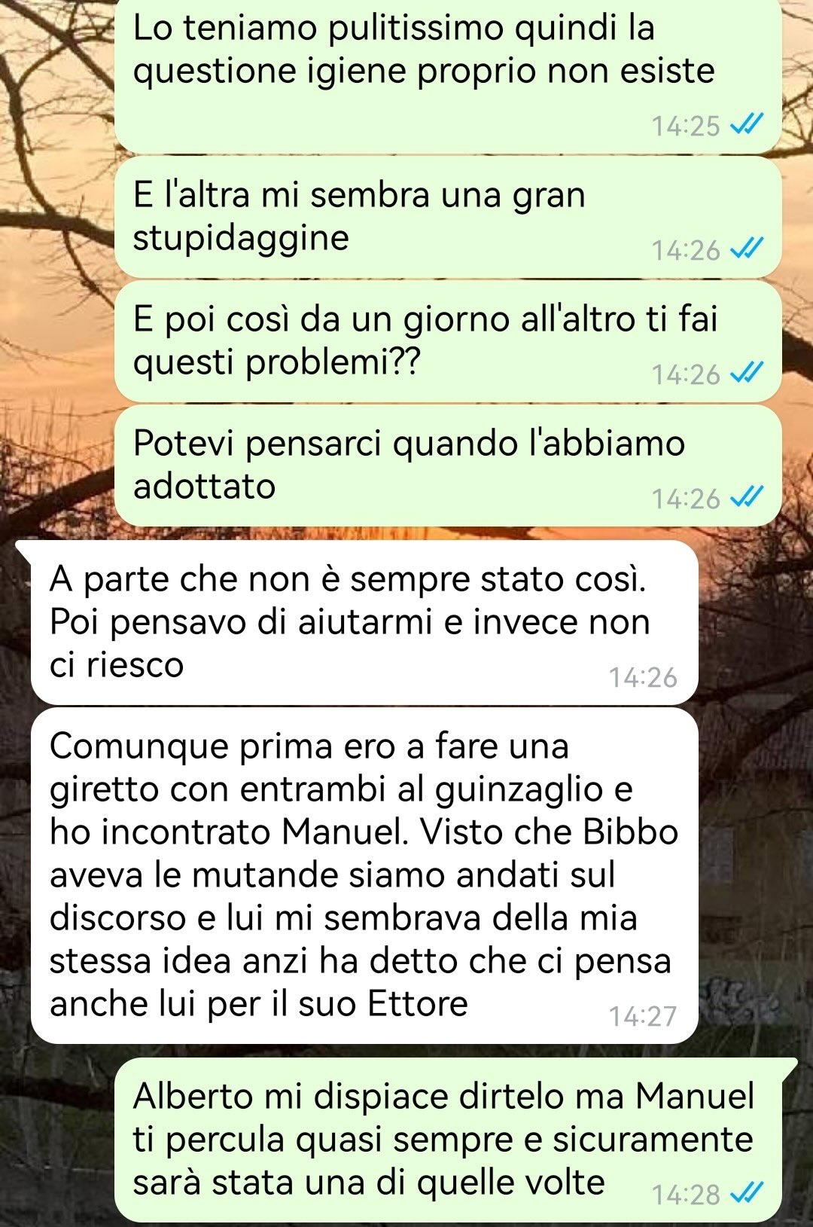Tap double check on 14:28 message
This screenshot has height=1227, width=813.
pos(748,1193)
